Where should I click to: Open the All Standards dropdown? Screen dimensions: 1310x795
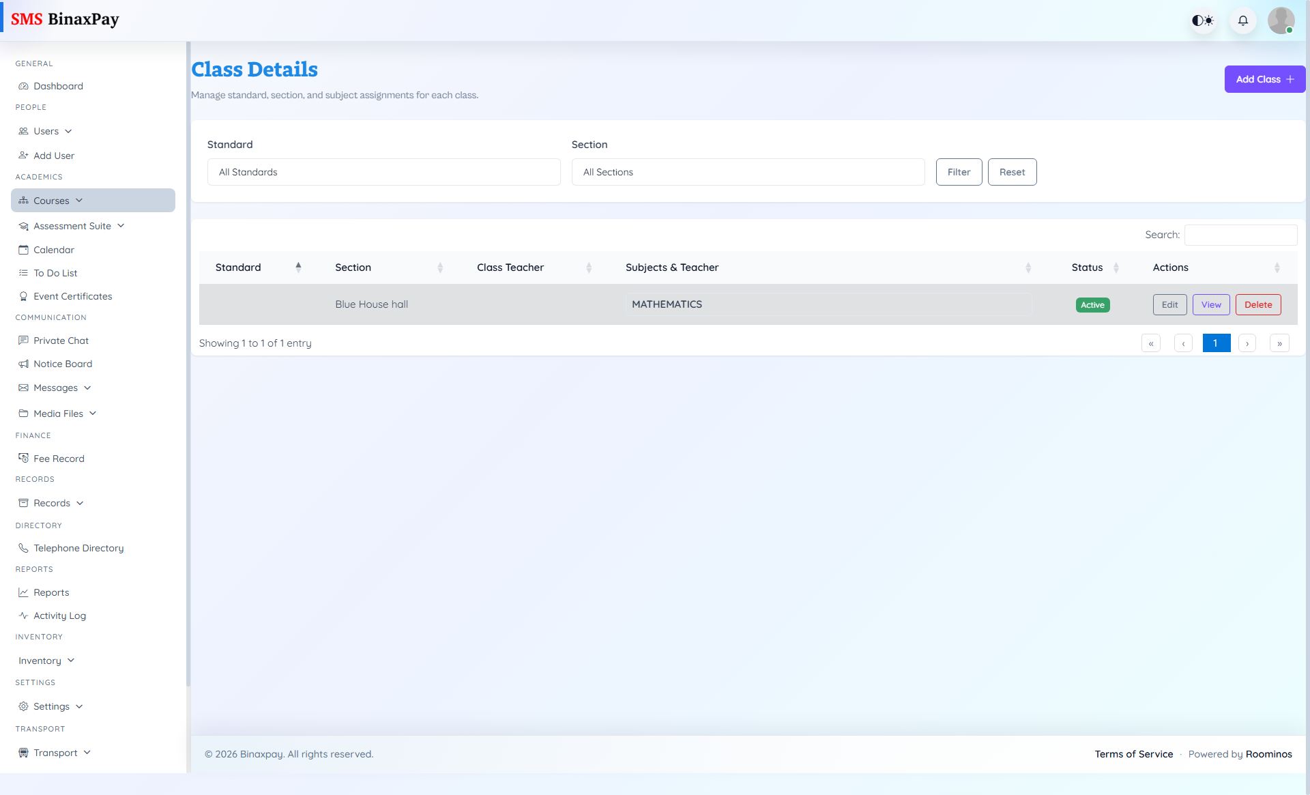pos(383,172)
